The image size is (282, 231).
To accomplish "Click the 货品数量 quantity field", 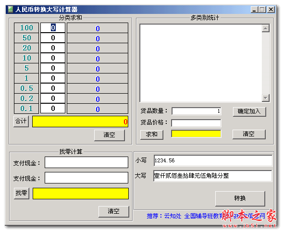I will pyautogui.click(x=196, y=111).
